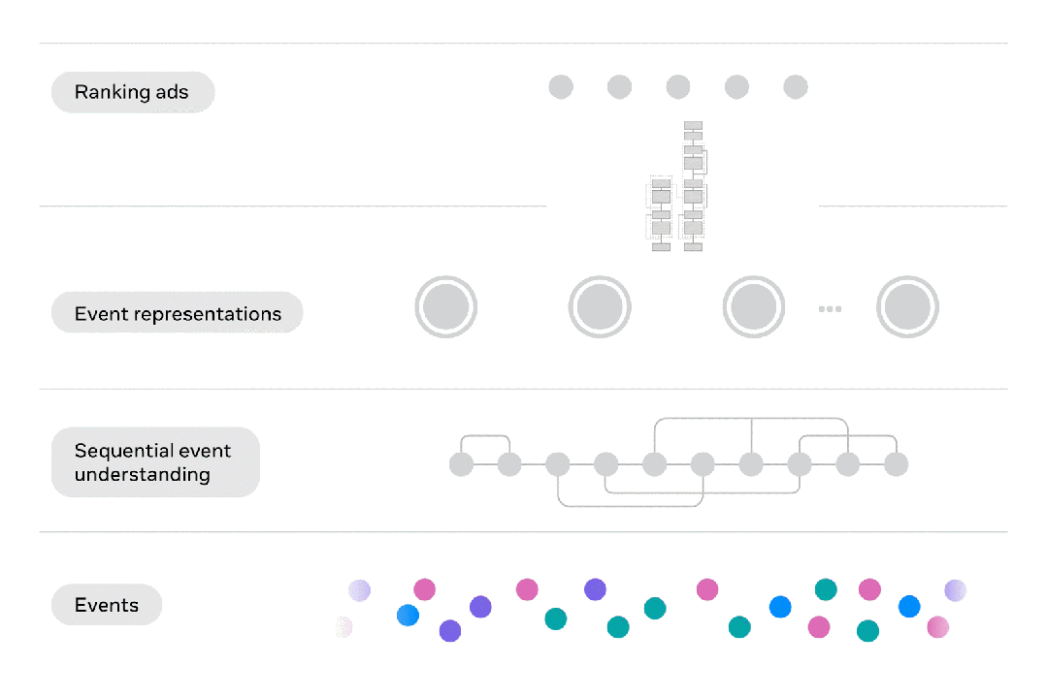Click the Sequential event understanding label
Screen dimensions: 1047x697
(x=155, y=462)
